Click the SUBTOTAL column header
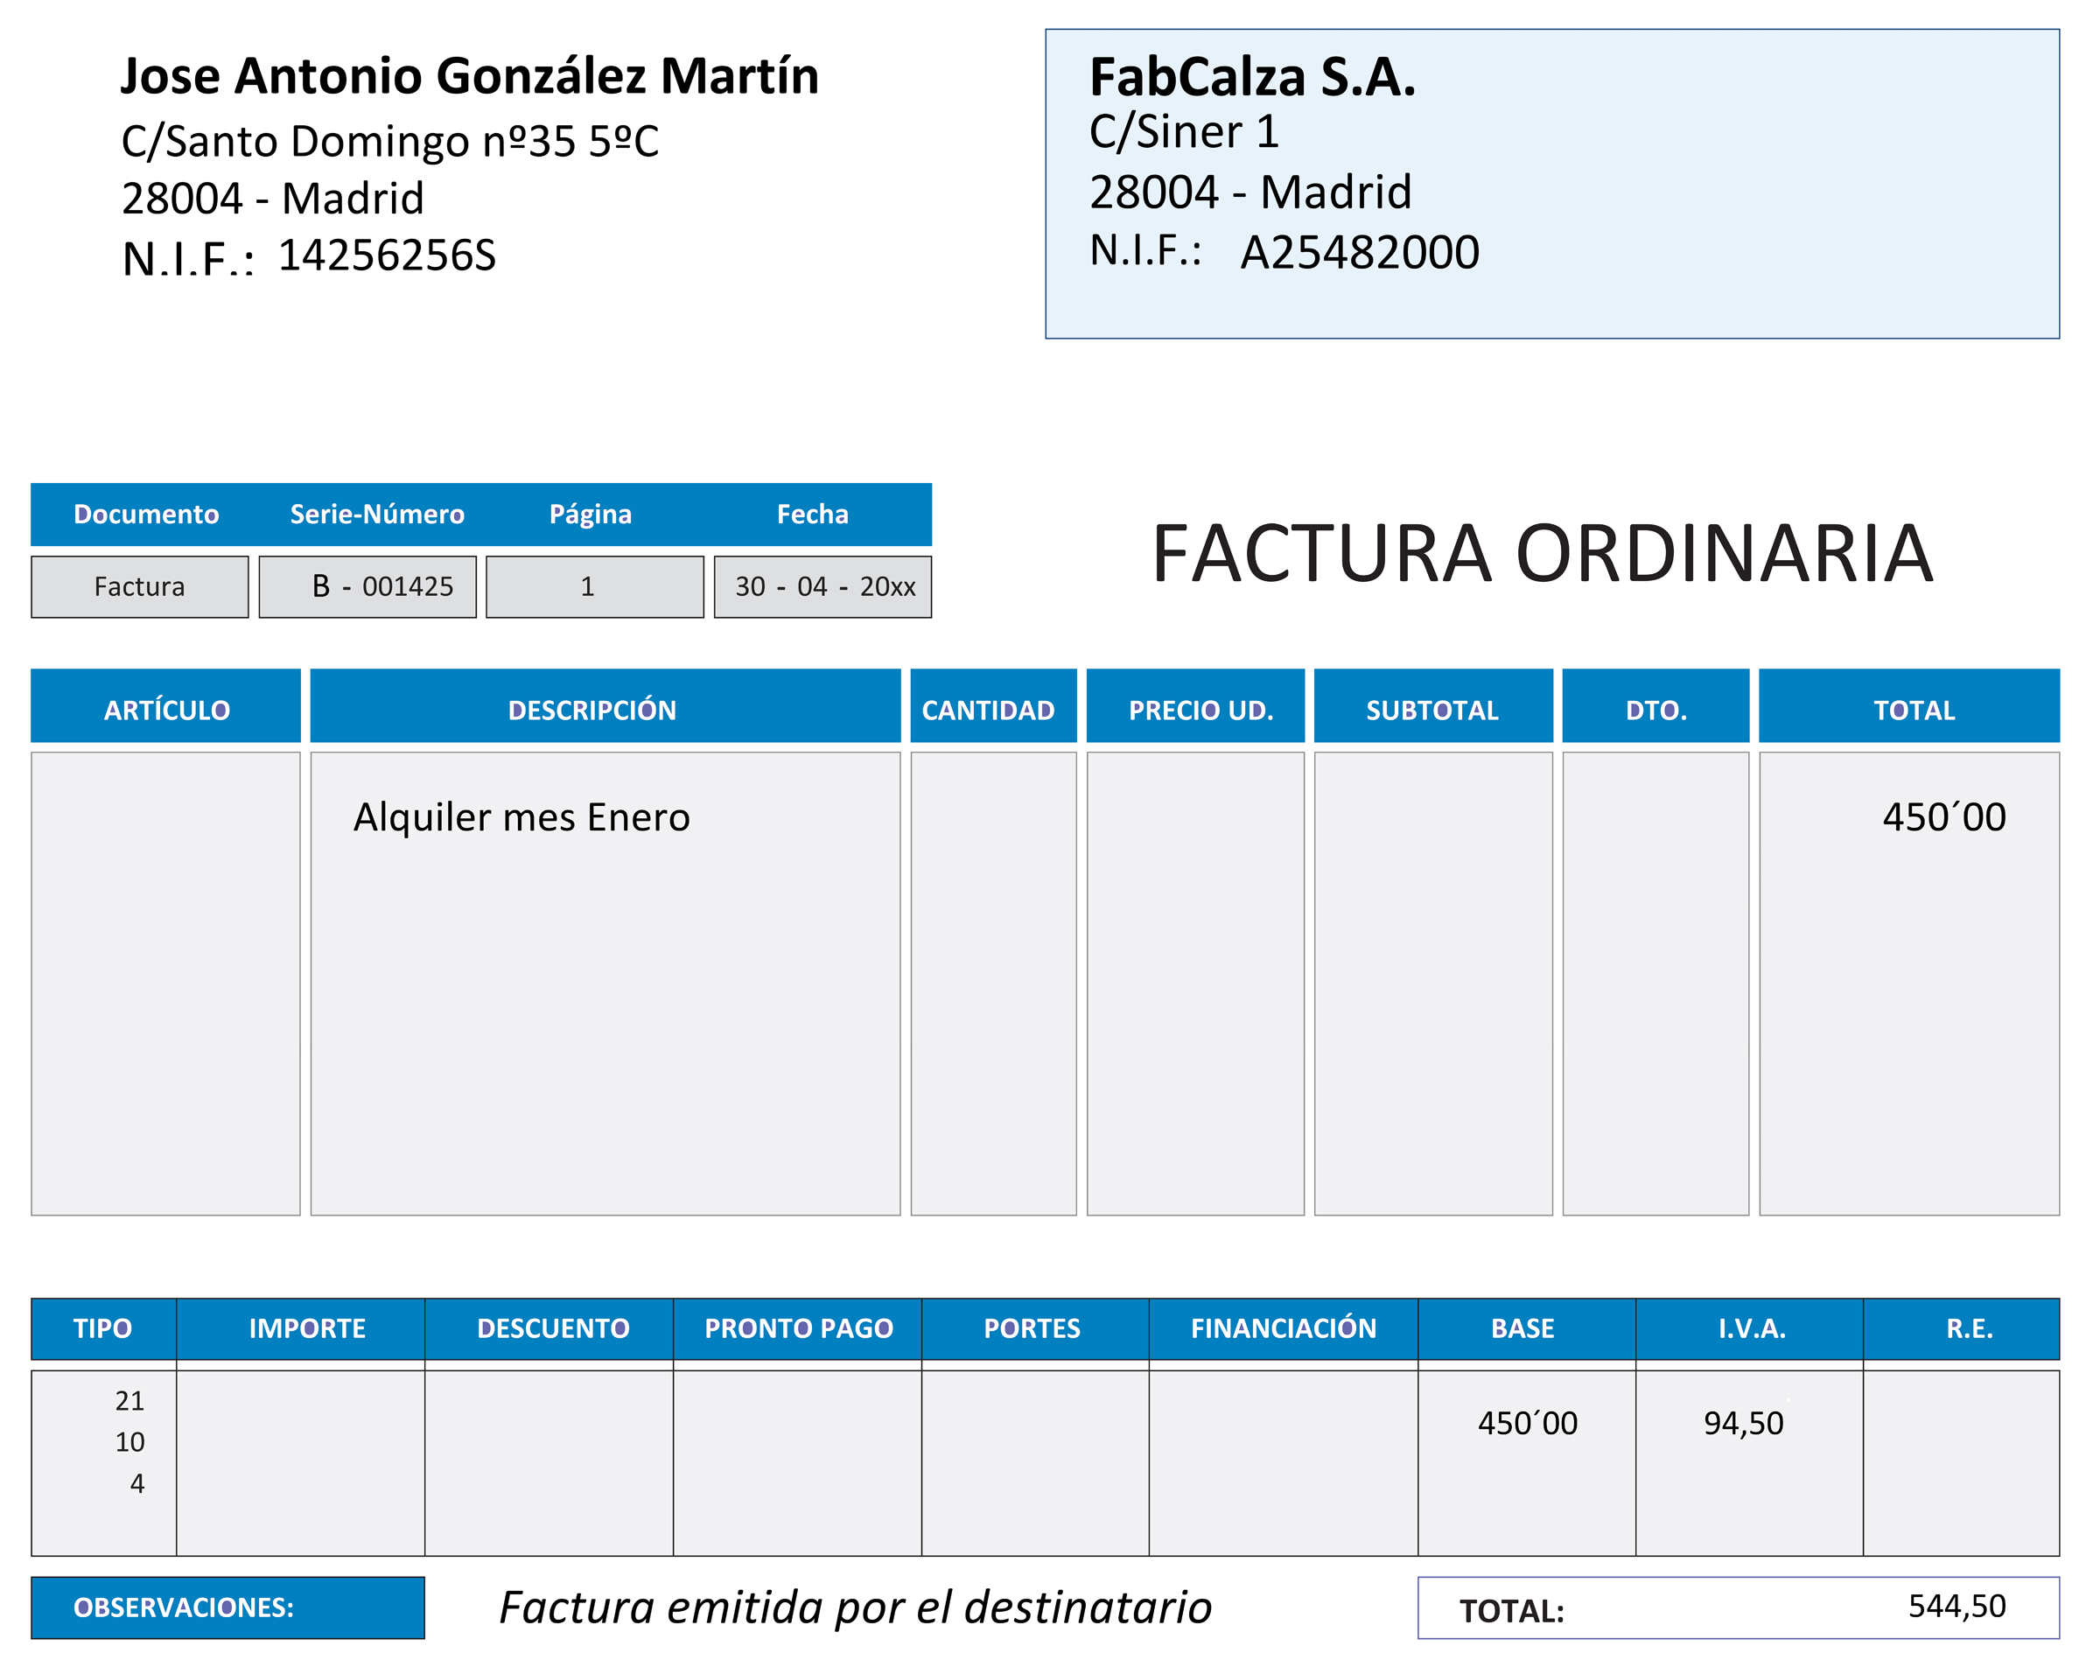 [1433, 710]
